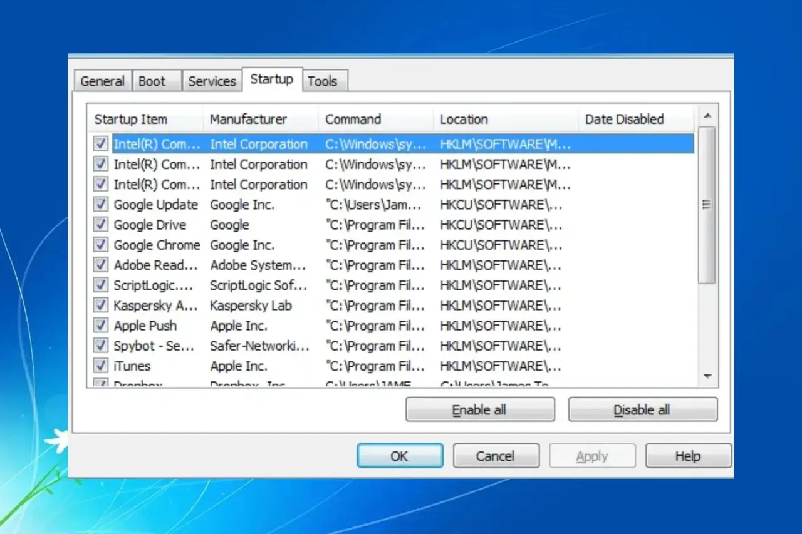The width and height of the screenshot is (802, 534).
Task: Click the ScriptLogic Sof… manufacturer cell
Action: (258, 285)
